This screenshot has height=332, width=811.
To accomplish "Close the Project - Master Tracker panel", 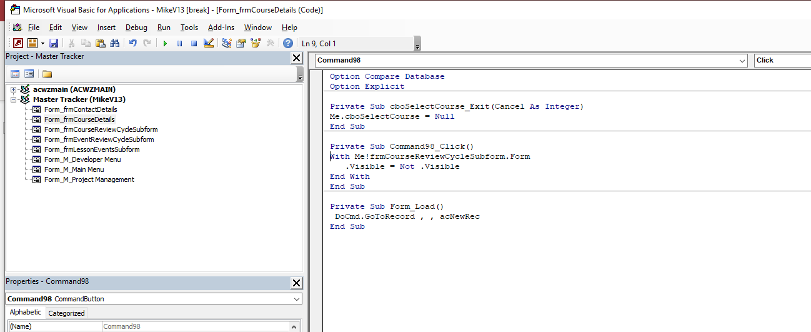I will tap(296, 58).
